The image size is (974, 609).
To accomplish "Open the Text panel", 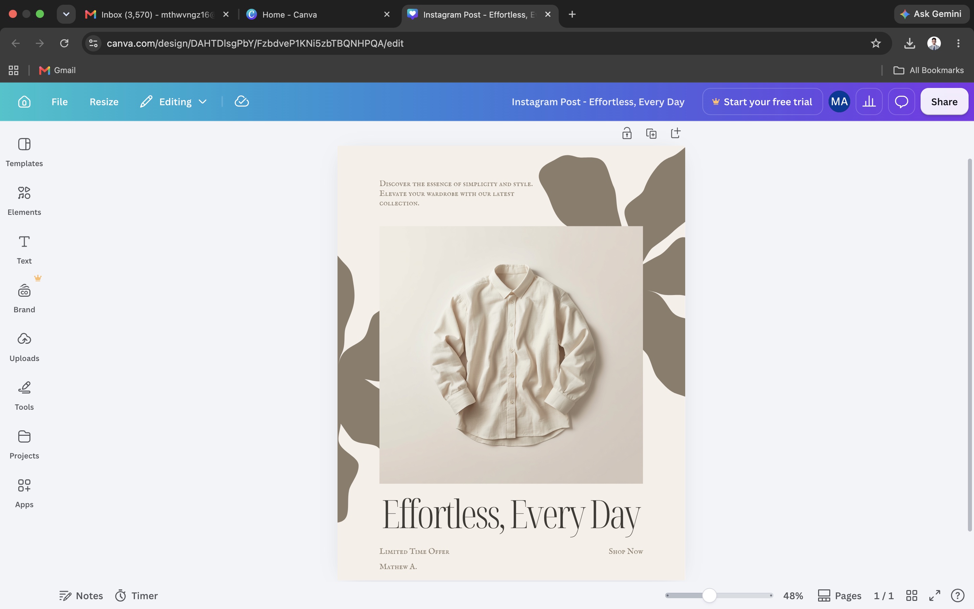I will (x=24, y=250).
